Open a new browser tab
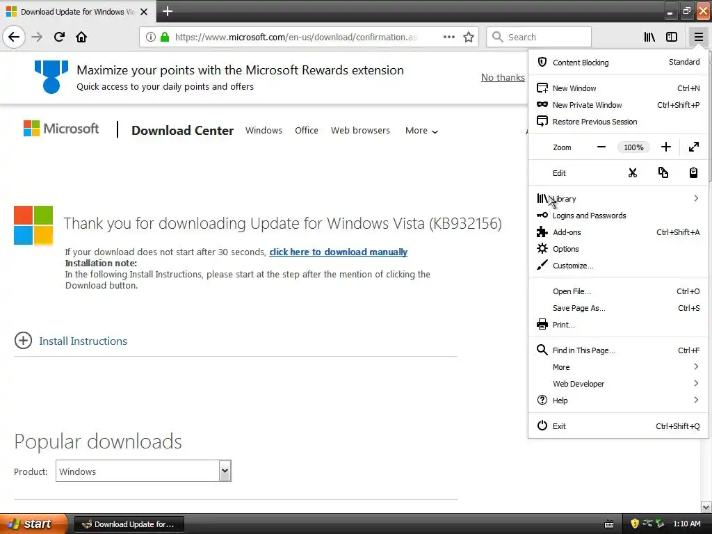The image size is (712, 534). coord(168,11)
